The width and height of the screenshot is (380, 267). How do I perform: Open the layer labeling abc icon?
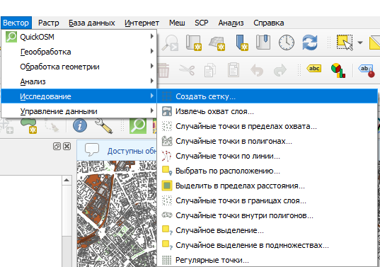(314, 69)
